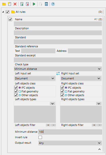This screenshot has height=155, width=106.
Task: Remove a right objects filter
Action: click(x=99, y=125)
